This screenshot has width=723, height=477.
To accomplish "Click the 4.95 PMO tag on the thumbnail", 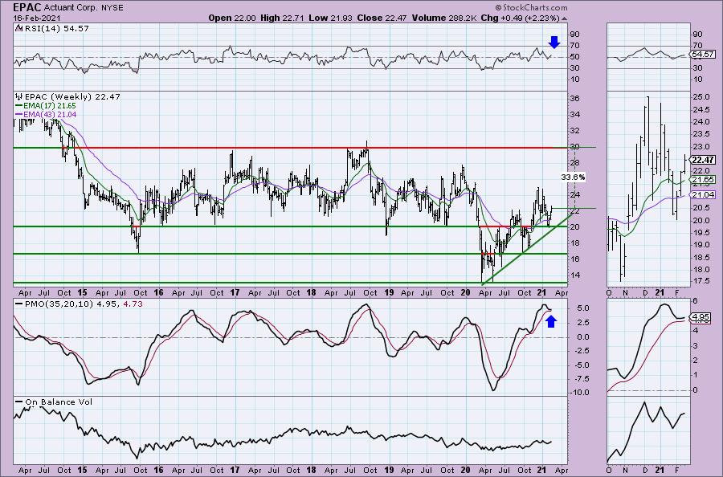I will (701, 317).
